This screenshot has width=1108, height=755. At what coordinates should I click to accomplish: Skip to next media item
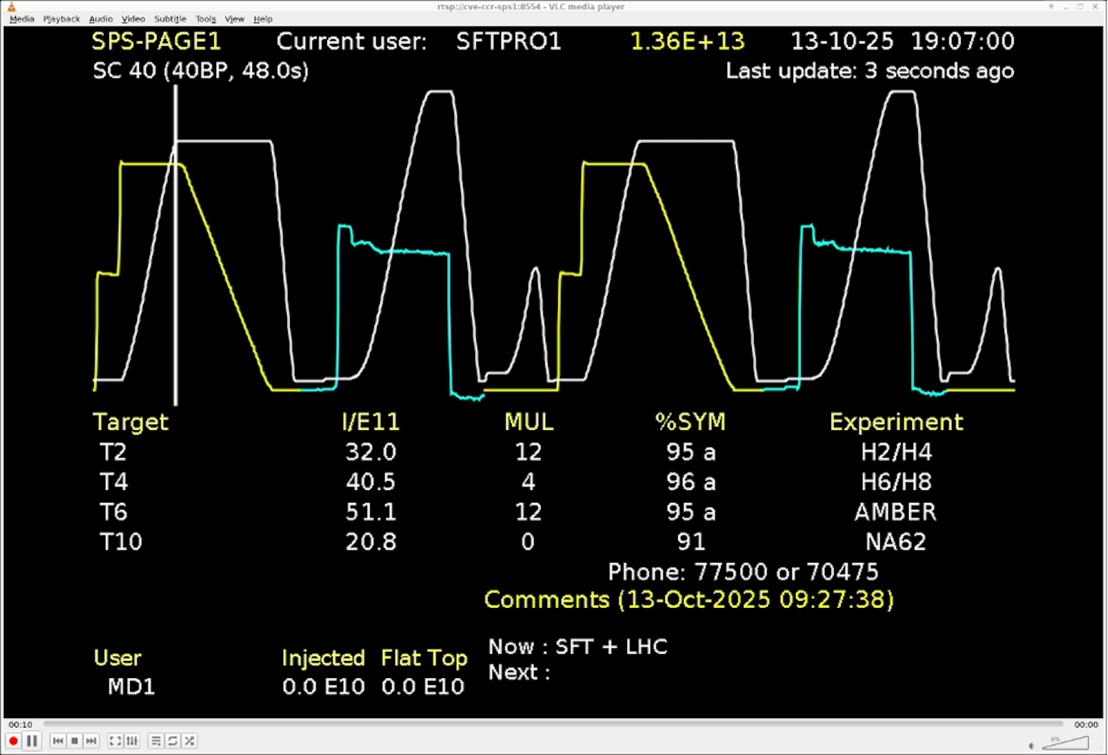tap(92, 740)
